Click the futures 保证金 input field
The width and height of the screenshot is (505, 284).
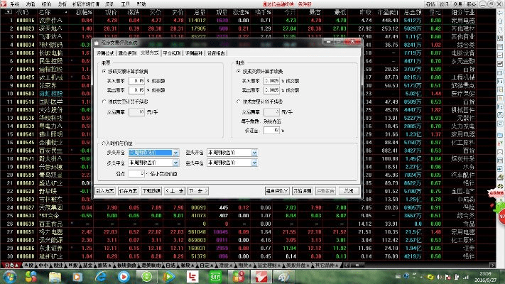click(x=271, y=131)
